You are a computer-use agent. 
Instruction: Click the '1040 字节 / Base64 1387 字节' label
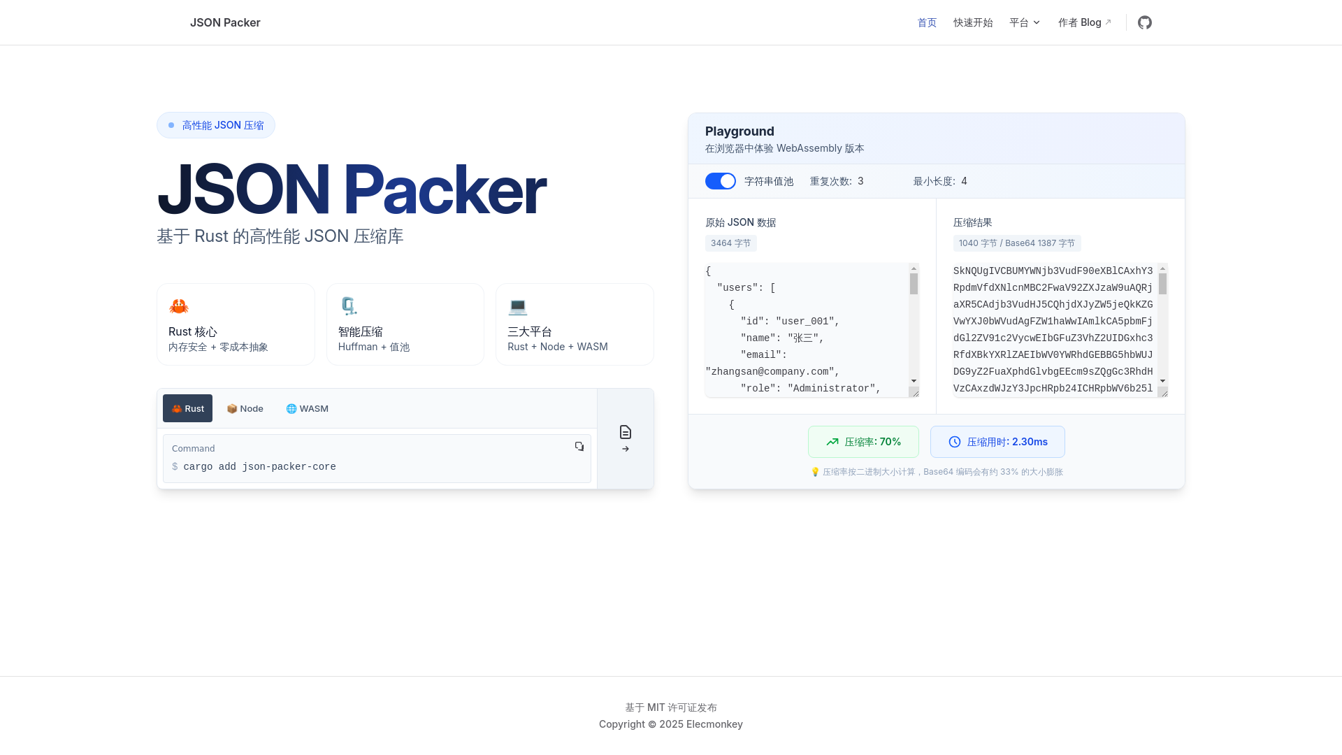pyautogui.click(x=1017, y=243)
